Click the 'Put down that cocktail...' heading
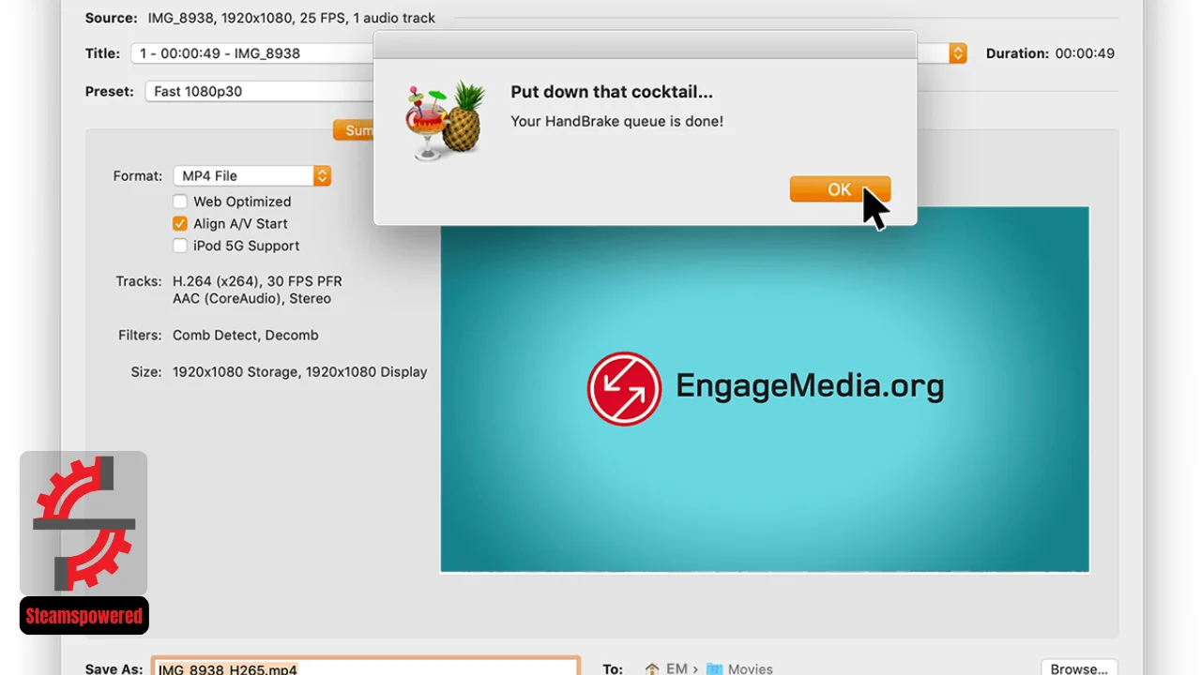 coord(612,92)
